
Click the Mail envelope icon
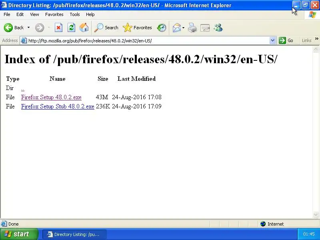pos(177,28)
